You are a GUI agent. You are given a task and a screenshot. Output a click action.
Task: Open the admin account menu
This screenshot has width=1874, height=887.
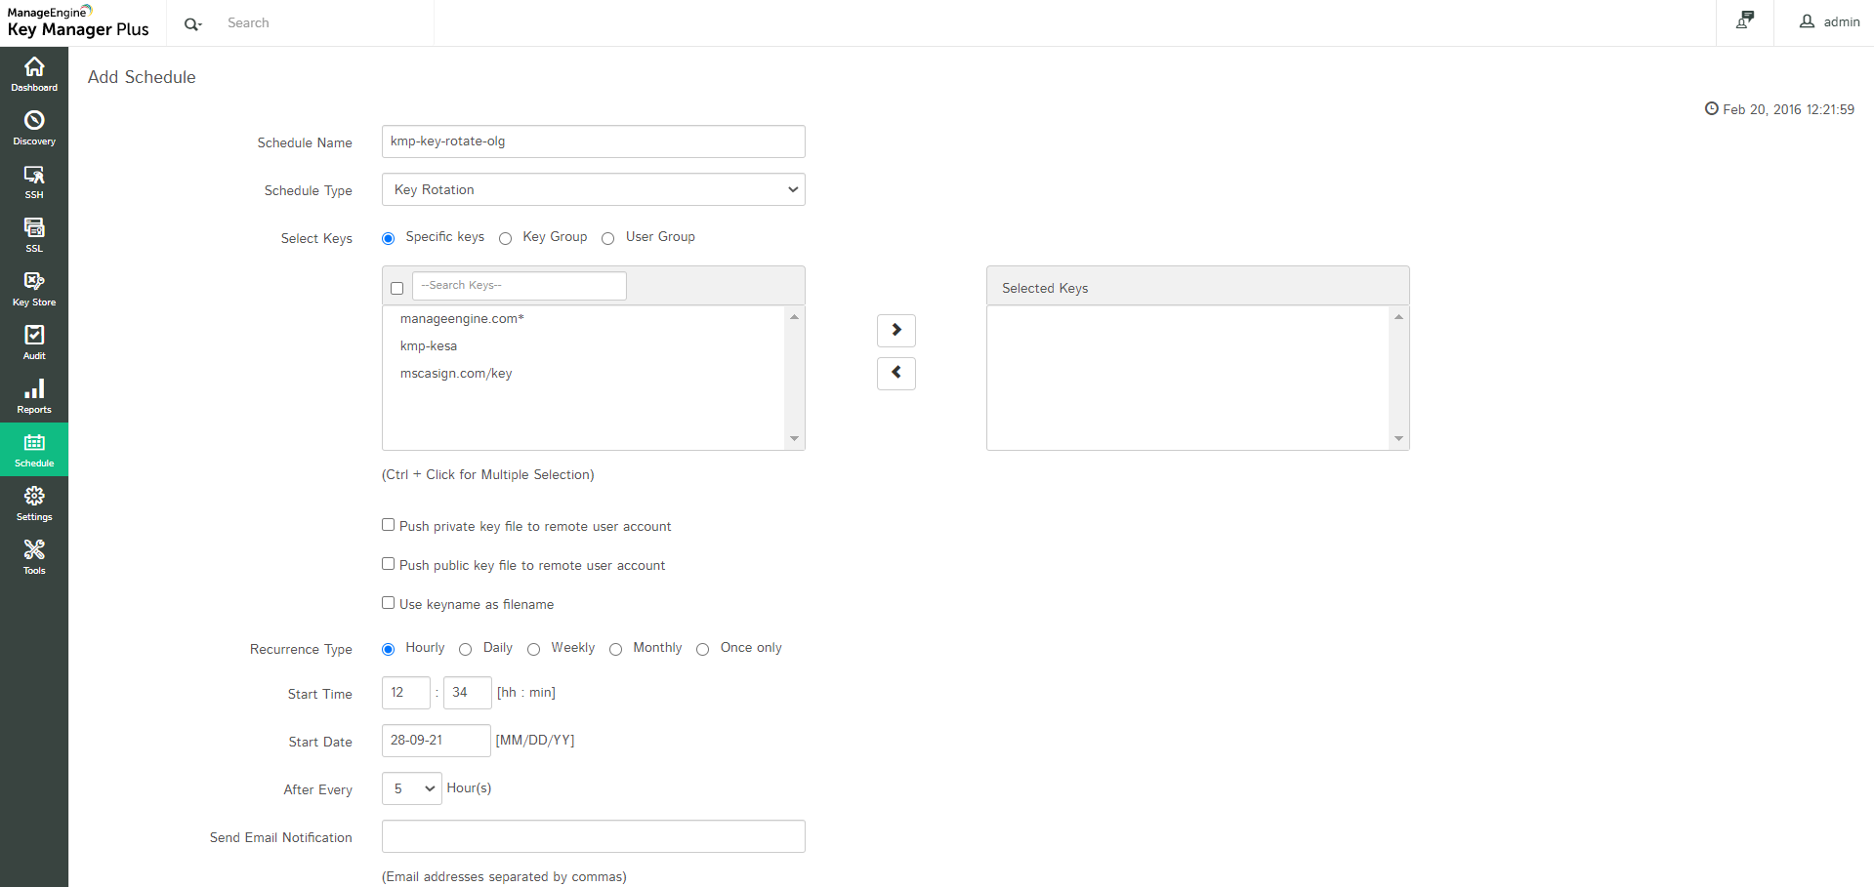click(x=1828, y=21)
